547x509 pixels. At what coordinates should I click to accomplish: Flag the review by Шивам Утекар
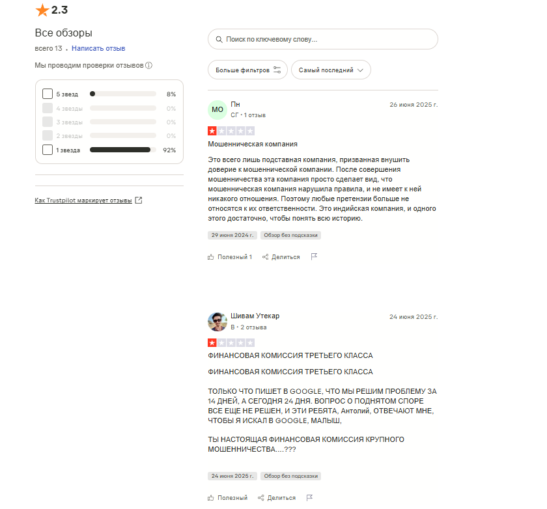point(309,498)
